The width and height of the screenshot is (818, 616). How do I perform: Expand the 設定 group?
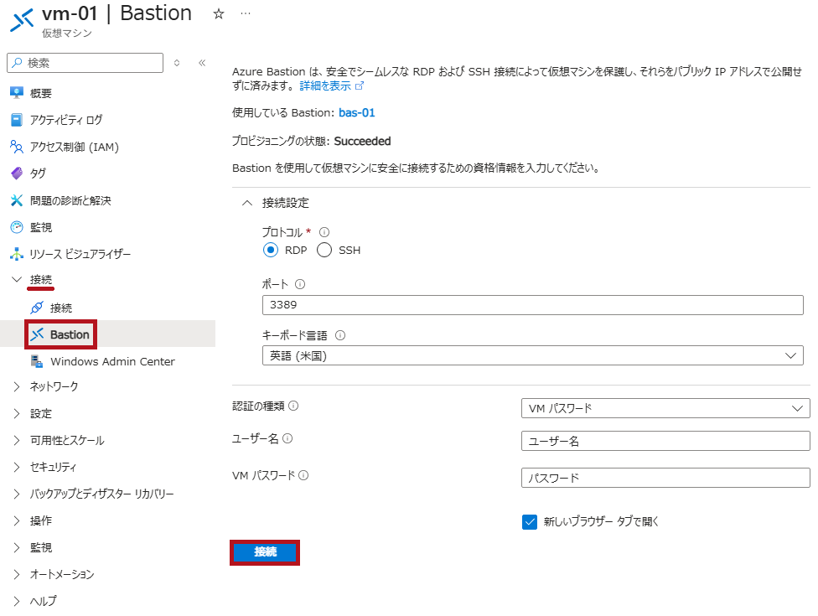coord(17,414)
